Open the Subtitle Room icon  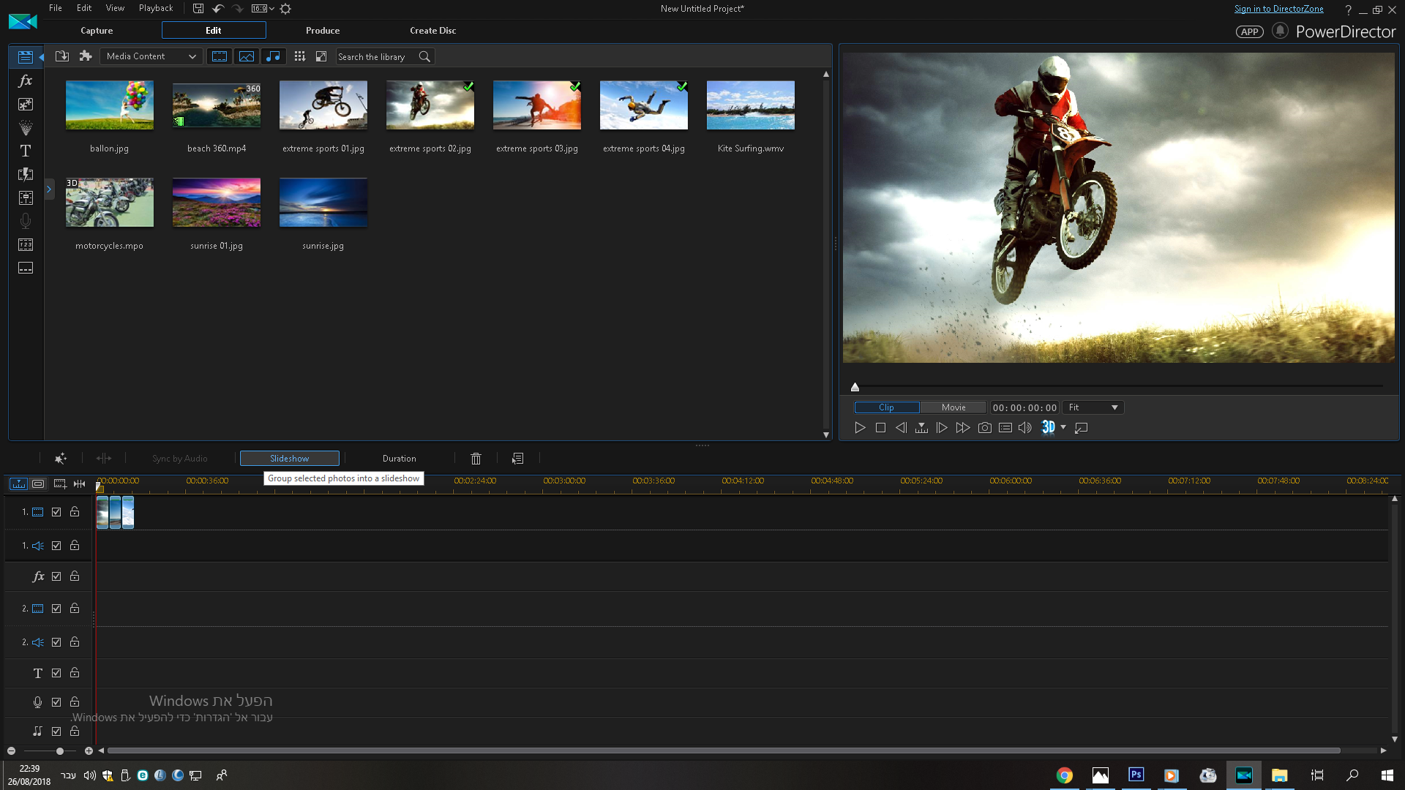tap(26, 268)
